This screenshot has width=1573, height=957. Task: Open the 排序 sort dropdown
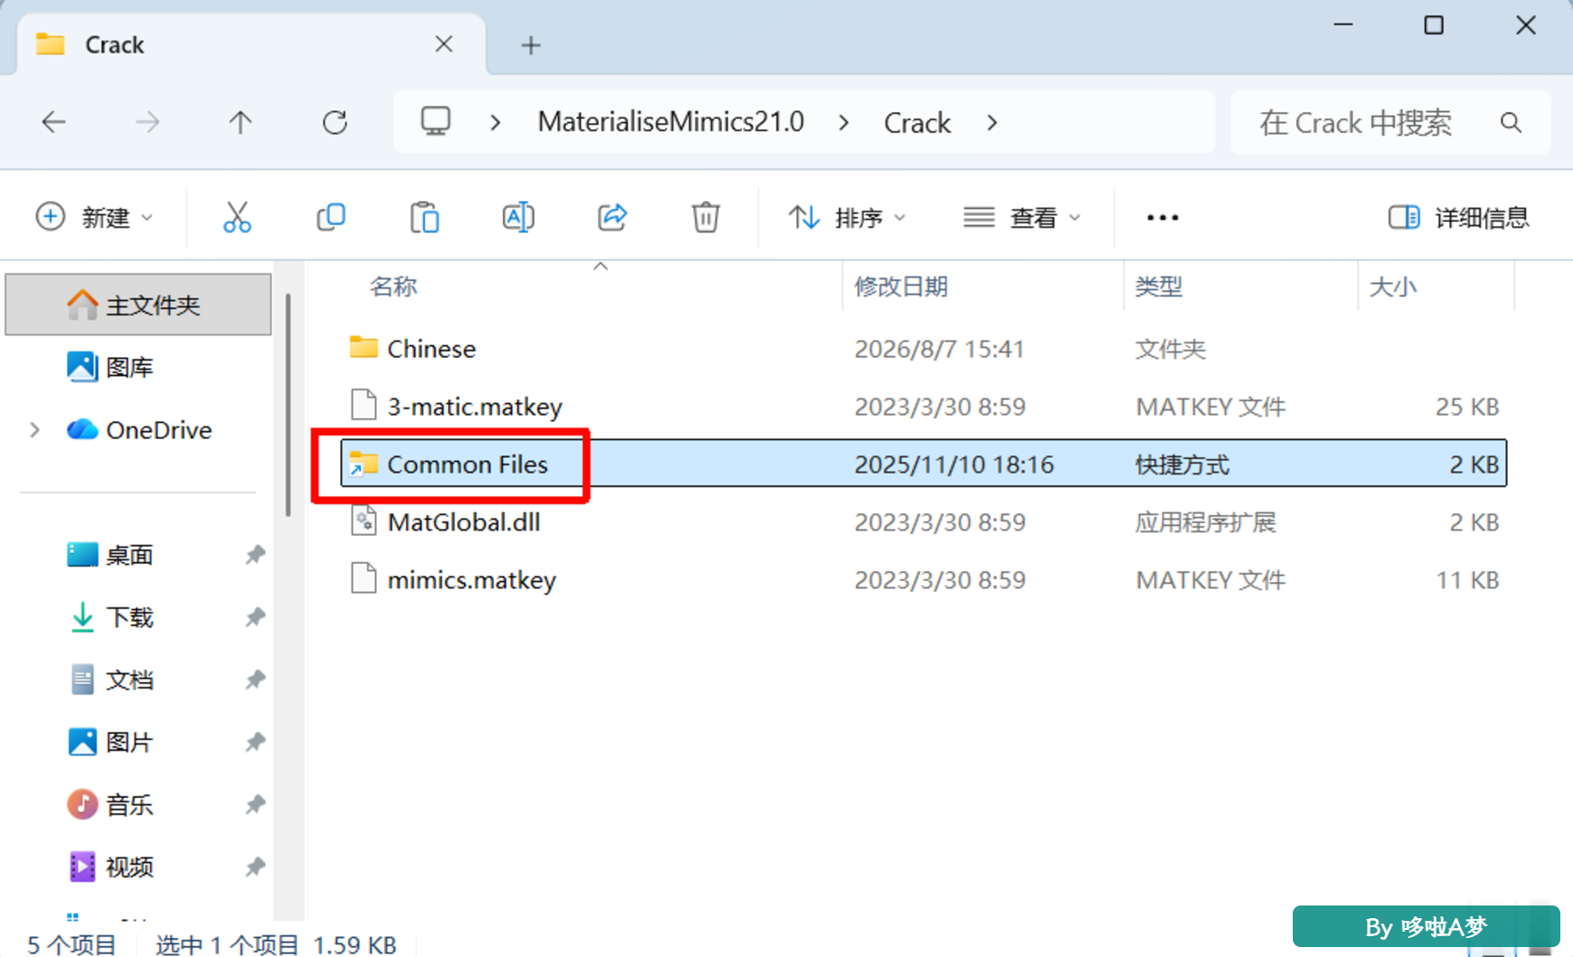[847, 218]
